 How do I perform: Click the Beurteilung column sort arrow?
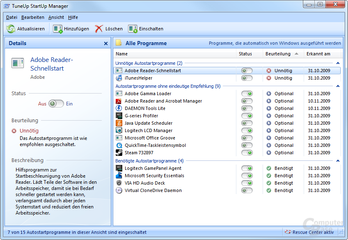(x=296, y=54)
